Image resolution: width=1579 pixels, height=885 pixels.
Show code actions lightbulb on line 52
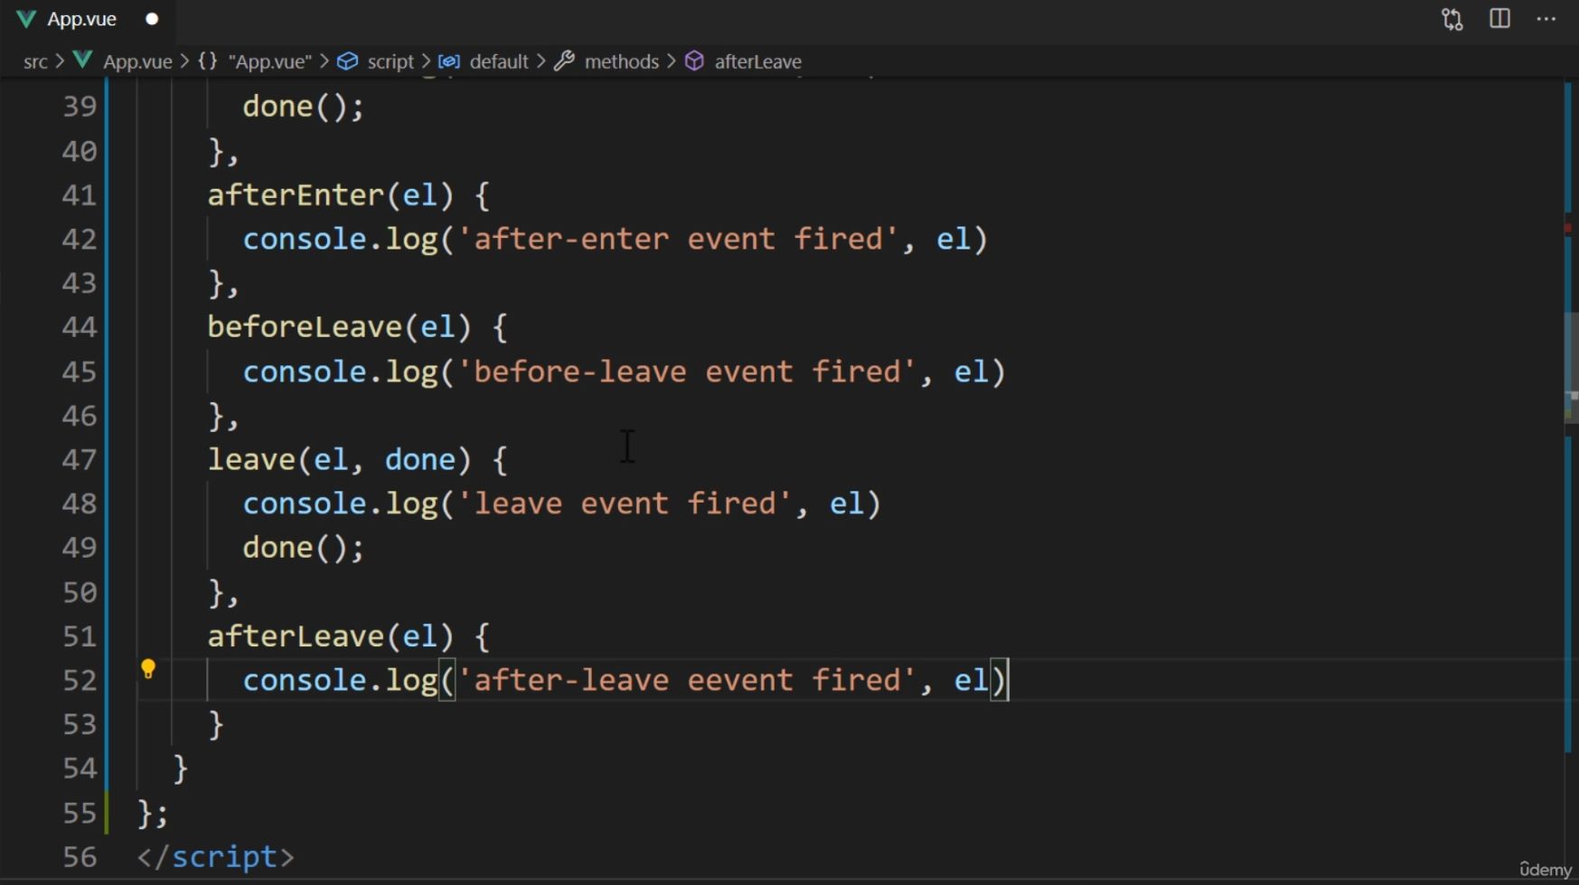[148, 669]
